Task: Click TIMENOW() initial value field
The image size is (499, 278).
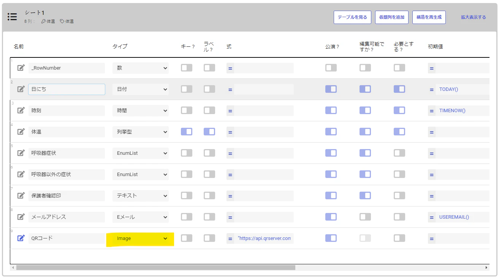Action: (x=462, y=111)
